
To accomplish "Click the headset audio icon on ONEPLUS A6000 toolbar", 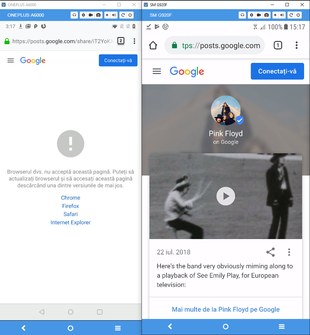I will click(x=74, y=15).
